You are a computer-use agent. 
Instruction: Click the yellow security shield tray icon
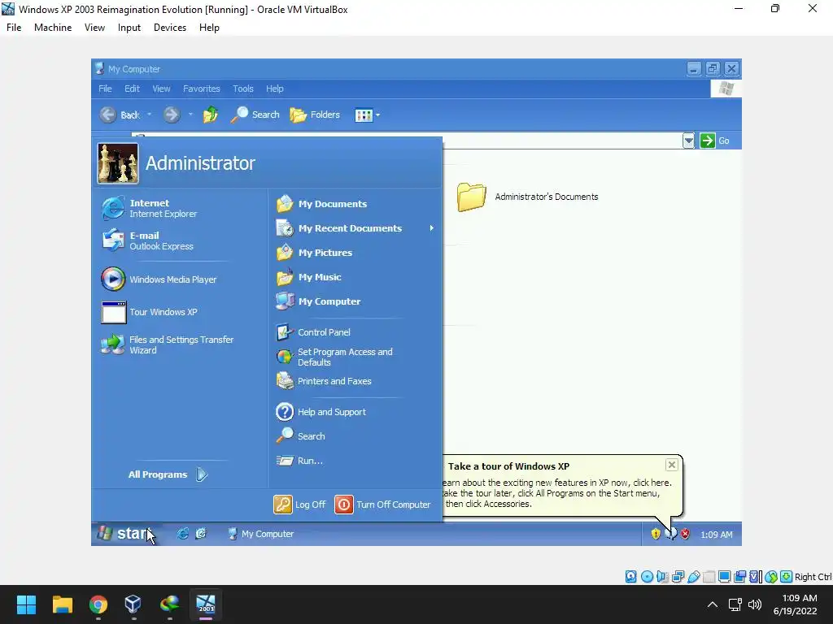tap(656, 535)
